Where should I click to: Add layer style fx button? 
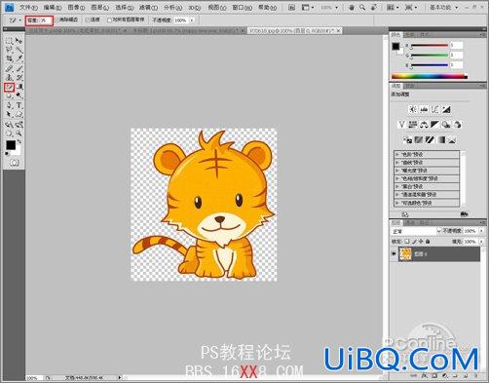click(424, 376)
